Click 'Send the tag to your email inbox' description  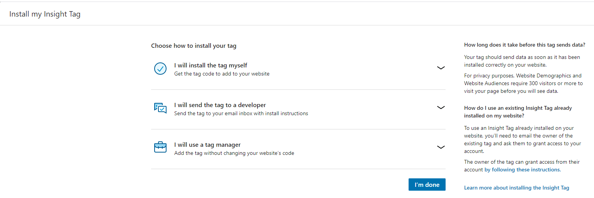(x=241, y=113)
